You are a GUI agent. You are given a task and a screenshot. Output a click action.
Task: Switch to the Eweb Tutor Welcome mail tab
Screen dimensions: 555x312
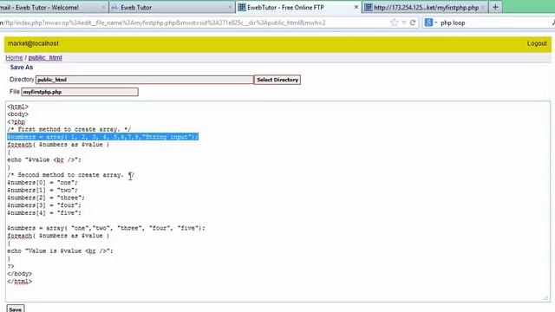click(x=53, y=7)
